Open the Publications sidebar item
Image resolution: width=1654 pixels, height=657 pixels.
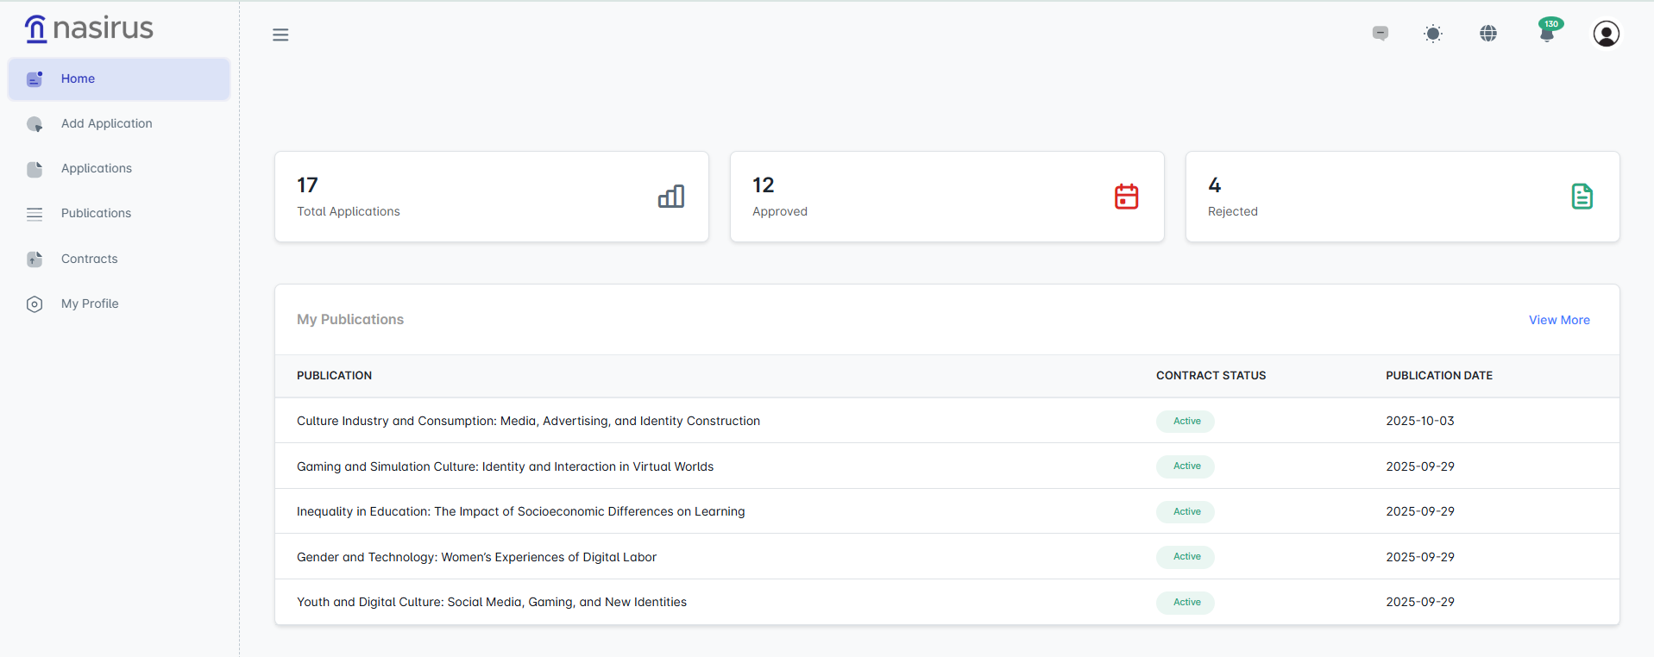(96, 213)
